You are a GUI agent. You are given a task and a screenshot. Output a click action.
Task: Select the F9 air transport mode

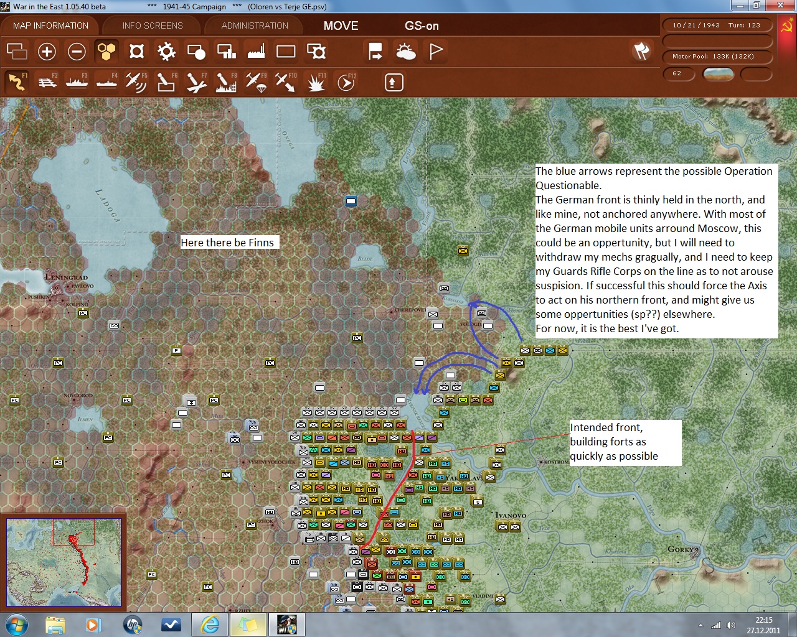[x=256, y=82]
